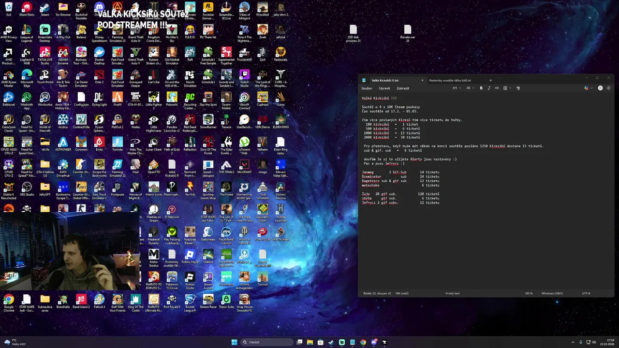Open the zoom level 100 % in status bar
Viewport: 619px width, 348px height.
[x=529, y=293]
